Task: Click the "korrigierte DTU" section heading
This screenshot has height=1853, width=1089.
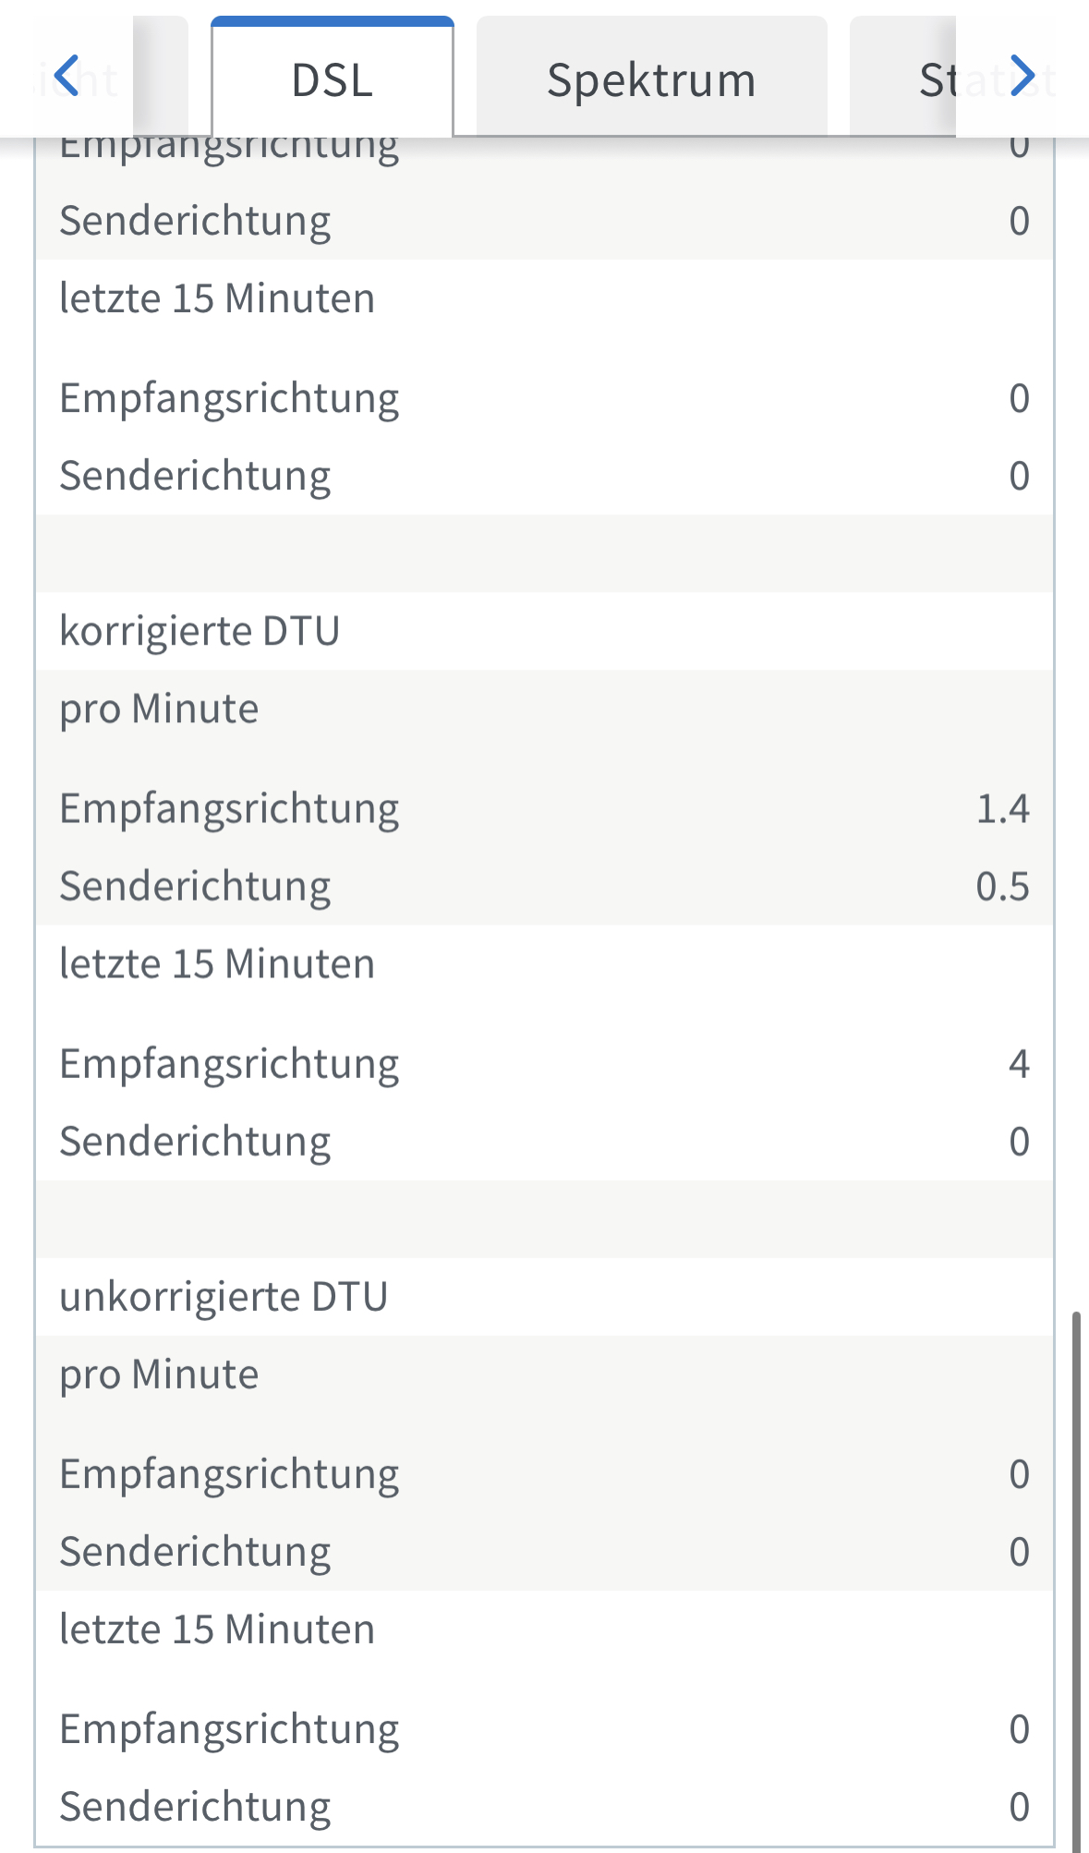Action: pyautogui.click(x=200, y=632)
